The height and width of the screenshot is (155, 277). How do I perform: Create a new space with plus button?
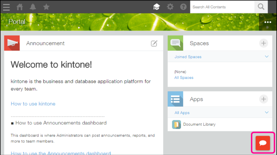[263, 43]
